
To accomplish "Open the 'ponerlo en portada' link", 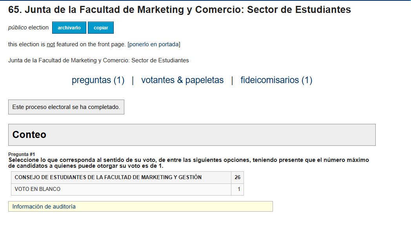I will click(154, 44).
